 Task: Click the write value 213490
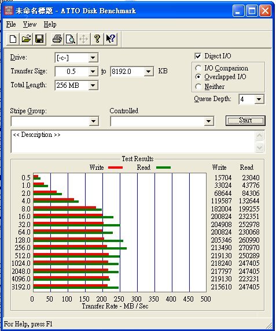pos(221,248)
